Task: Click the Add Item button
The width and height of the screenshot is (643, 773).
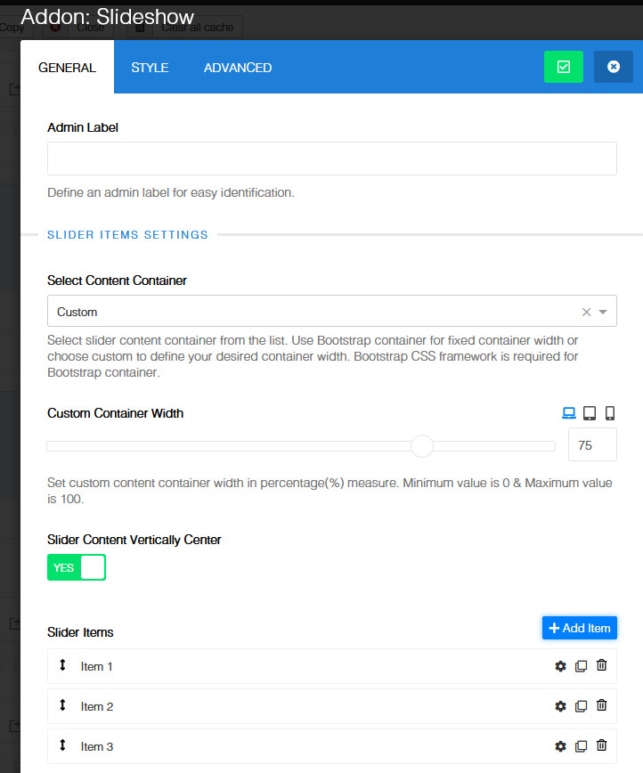Action: pos(579,628)
